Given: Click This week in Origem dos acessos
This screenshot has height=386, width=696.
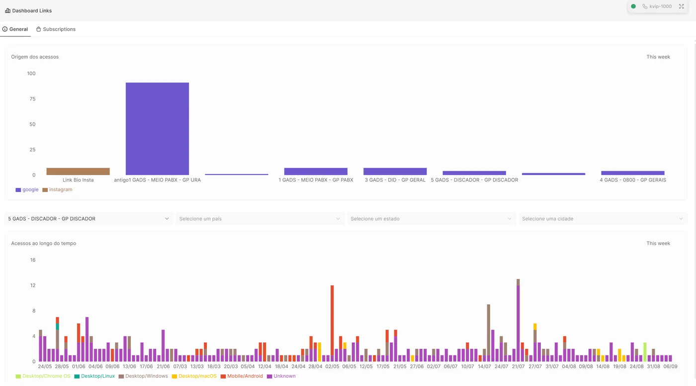Looking at the screenshot, I should (658, 57).
